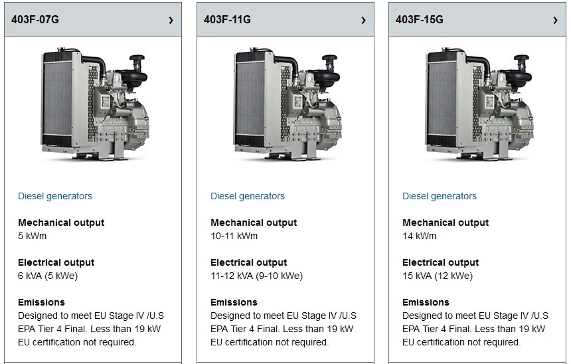
Task: Select 15 kVA (12 kWe) electrical output
Action: pyautogui.click(x=438, y=276)
